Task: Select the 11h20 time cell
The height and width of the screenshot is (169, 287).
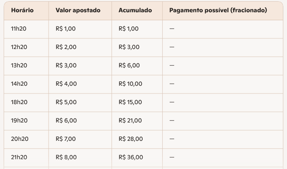Action: [19, 29]
